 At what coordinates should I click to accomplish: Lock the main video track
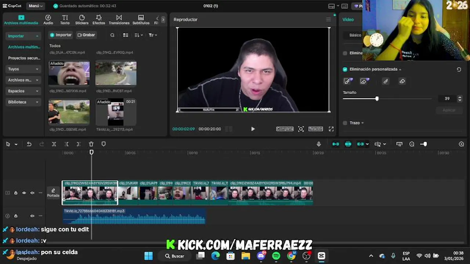click(16, 193)
